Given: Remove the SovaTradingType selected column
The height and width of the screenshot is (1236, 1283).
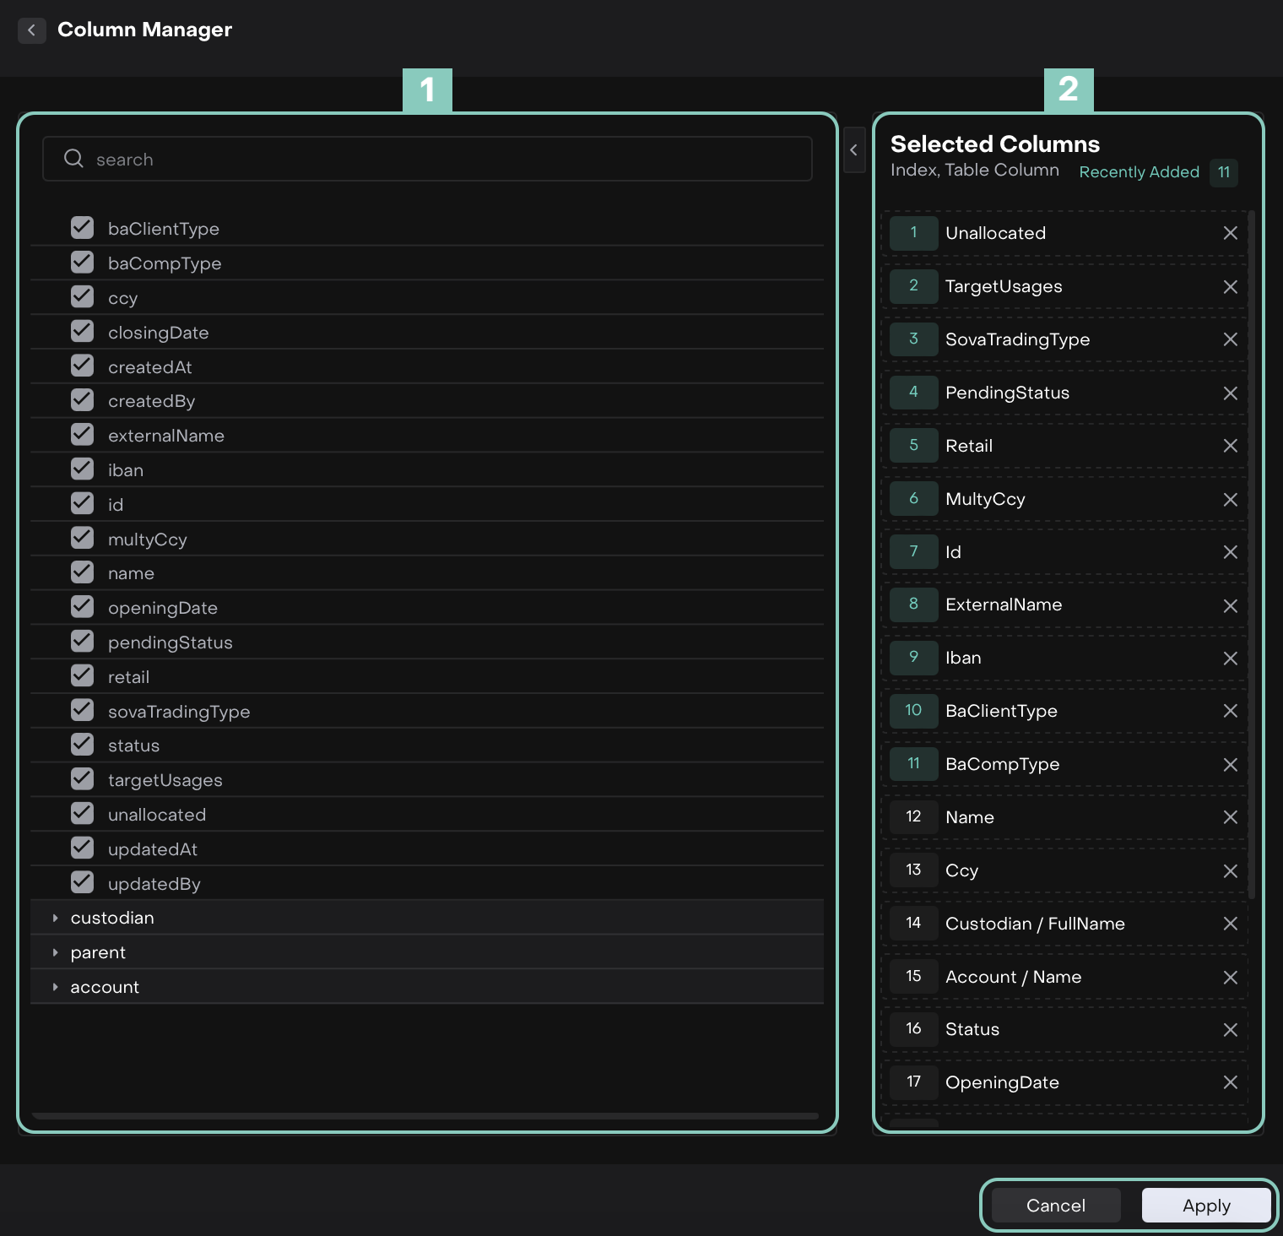Looking at the screenshot, I should pyautogui.click(x=1230, y=339).
